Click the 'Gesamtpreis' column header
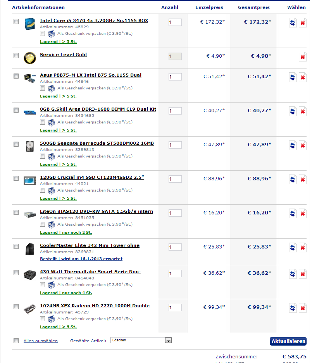The image size is (312, 363). (x=254, y=7)
